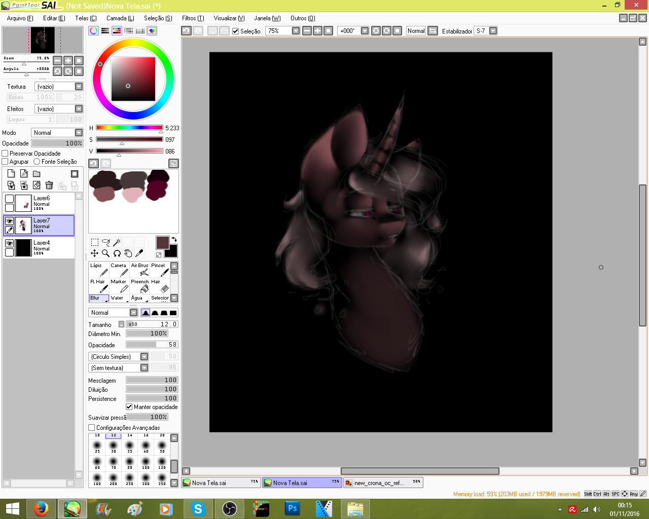649x519 pixels.
Task: Choose the Preench bucket fill tool
Action: [140, 286]
